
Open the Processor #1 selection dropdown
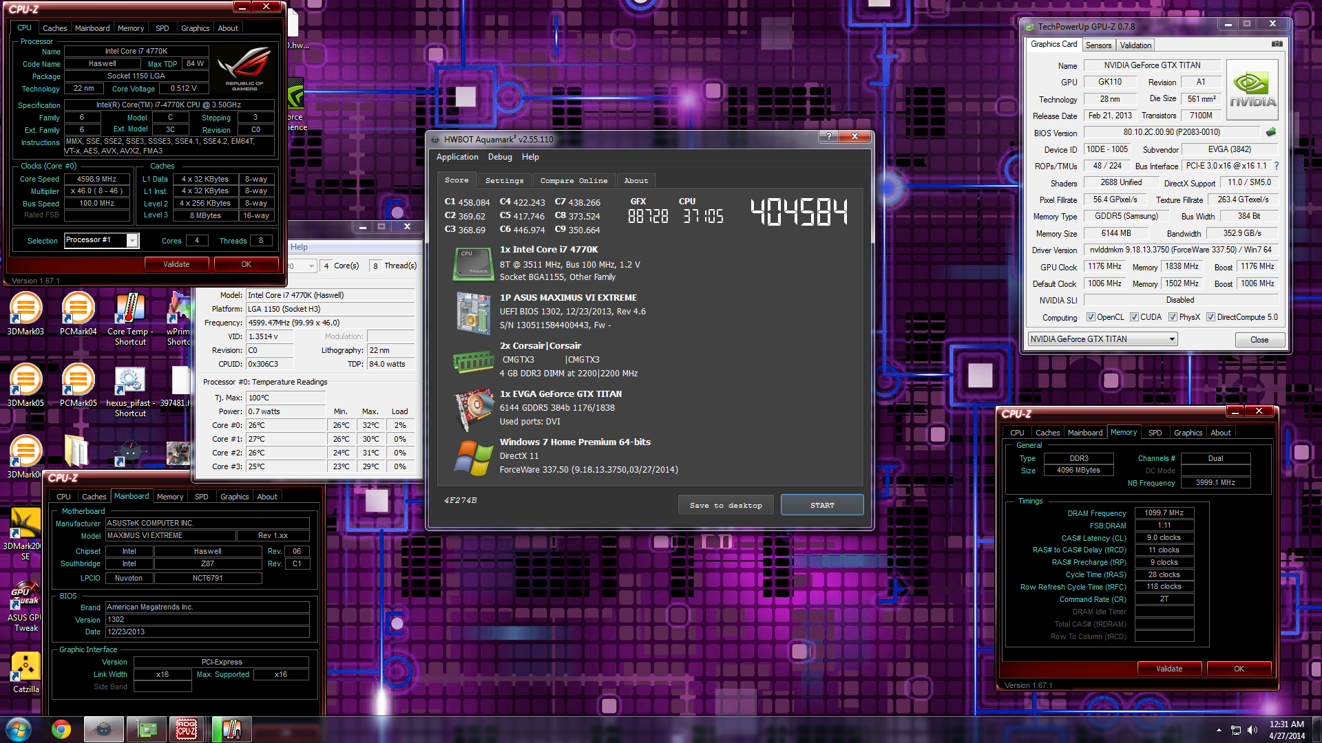tap(132, 240)
